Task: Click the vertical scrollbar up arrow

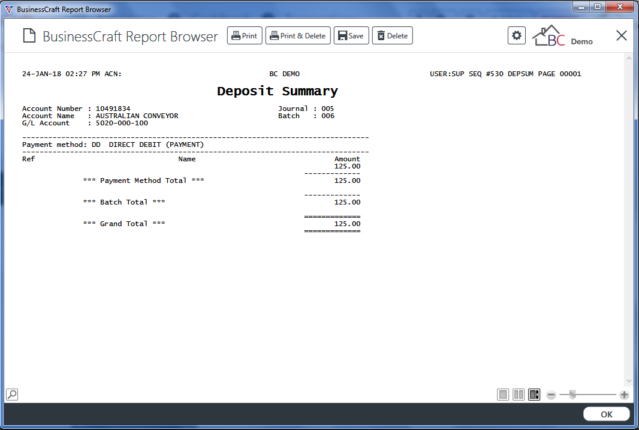Action: (x=629, y=59)
